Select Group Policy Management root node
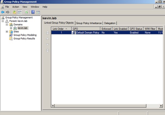 19,17
